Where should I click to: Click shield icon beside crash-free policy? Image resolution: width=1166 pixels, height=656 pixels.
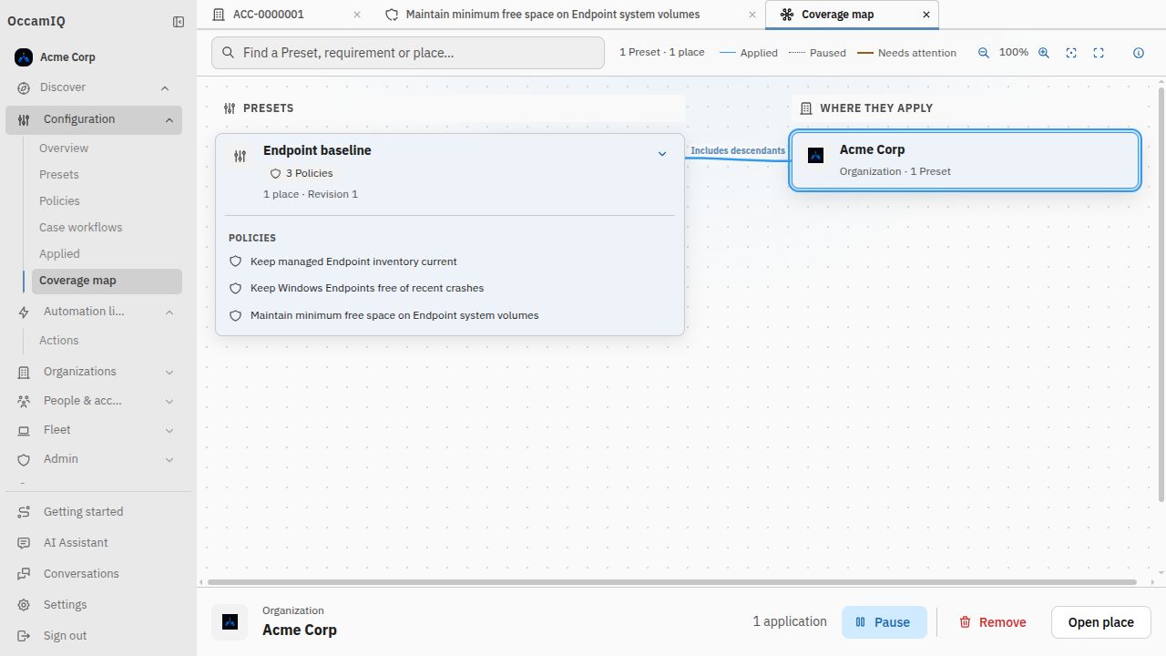(235, 288)
